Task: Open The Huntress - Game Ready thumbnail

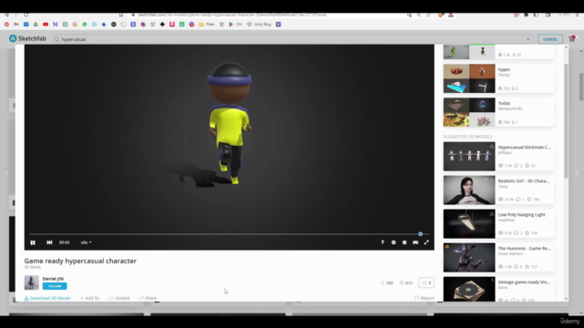Action: point(469,257)
